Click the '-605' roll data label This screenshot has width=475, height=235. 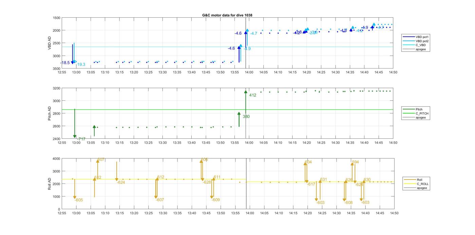pyautogui.click(x=79, y=200)
